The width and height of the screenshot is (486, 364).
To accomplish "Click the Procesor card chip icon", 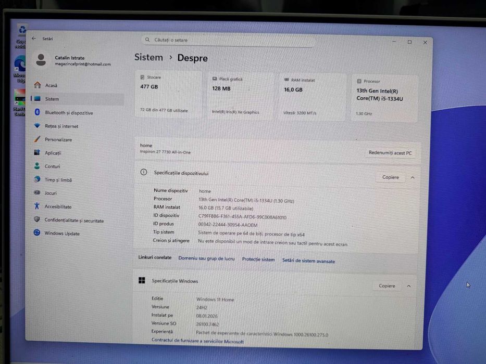I will (359, 81).
